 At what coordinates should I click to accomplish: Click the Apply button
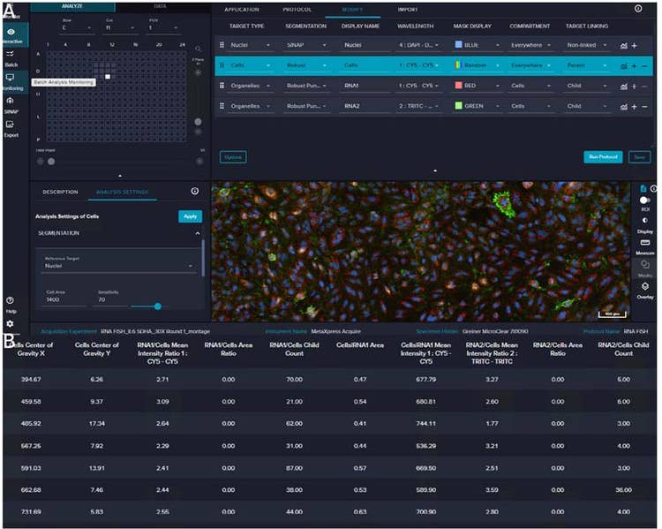191,216
